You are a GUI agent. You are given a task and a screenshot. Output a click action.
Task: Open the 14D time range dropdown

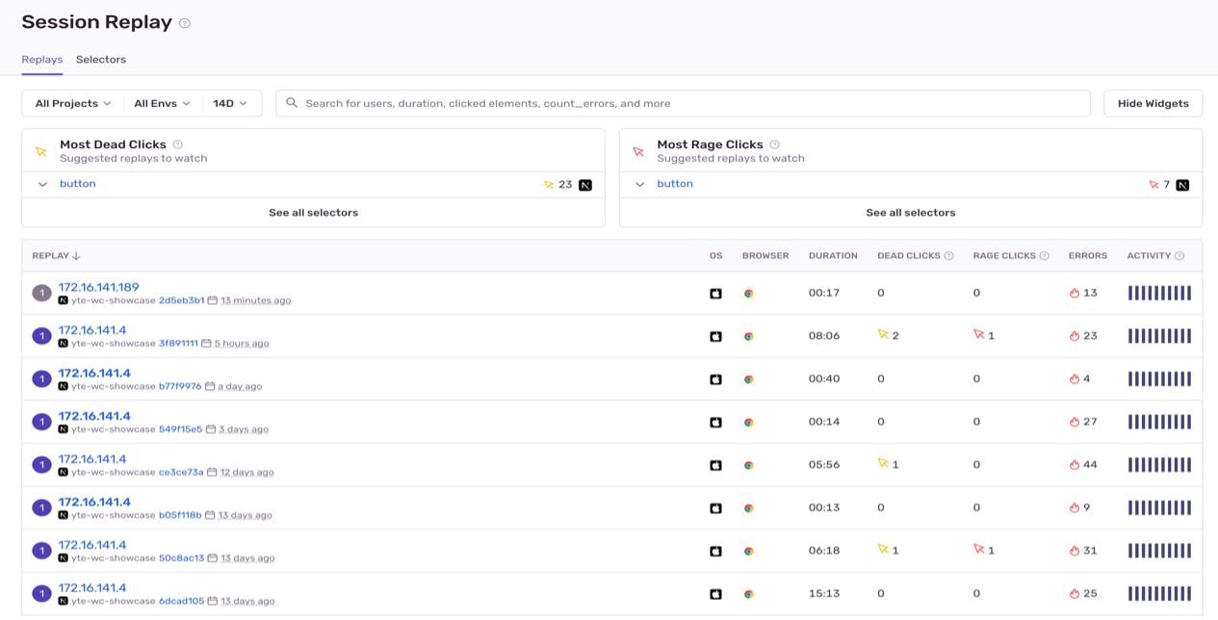pyautogui.click(x=230, y=104)
